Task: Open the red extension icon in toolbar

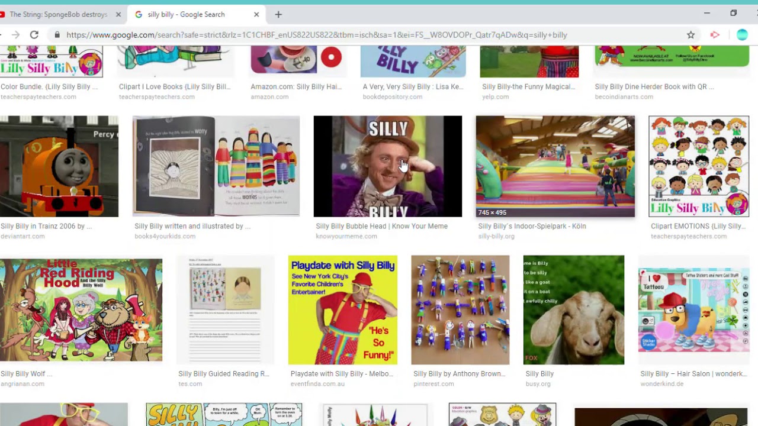Action: [715, 35]
